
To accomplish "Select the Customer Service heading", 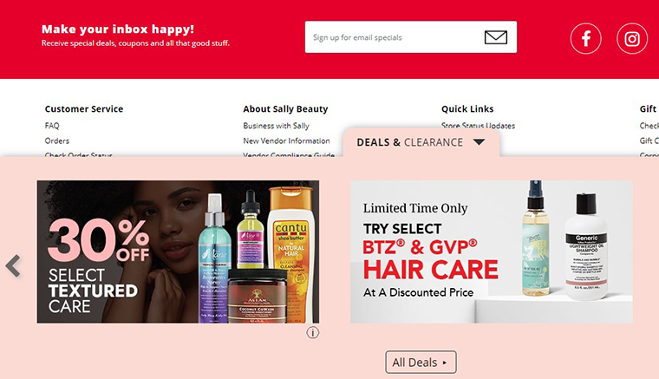I will [84, 108].
